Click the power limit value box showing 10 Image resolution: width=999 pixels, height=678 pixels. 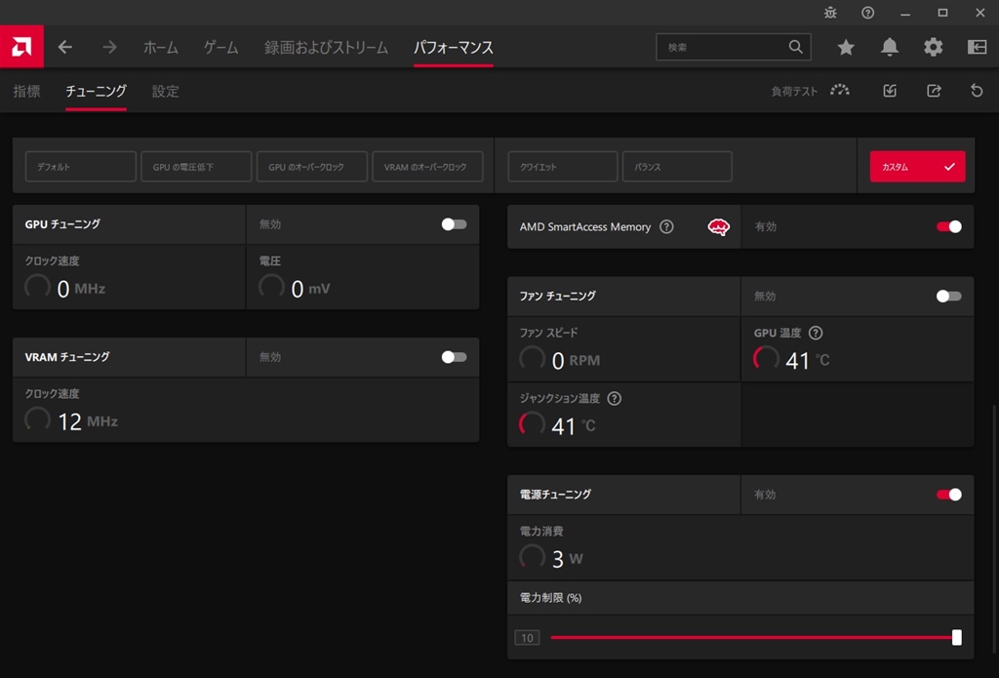coord(527,638)
